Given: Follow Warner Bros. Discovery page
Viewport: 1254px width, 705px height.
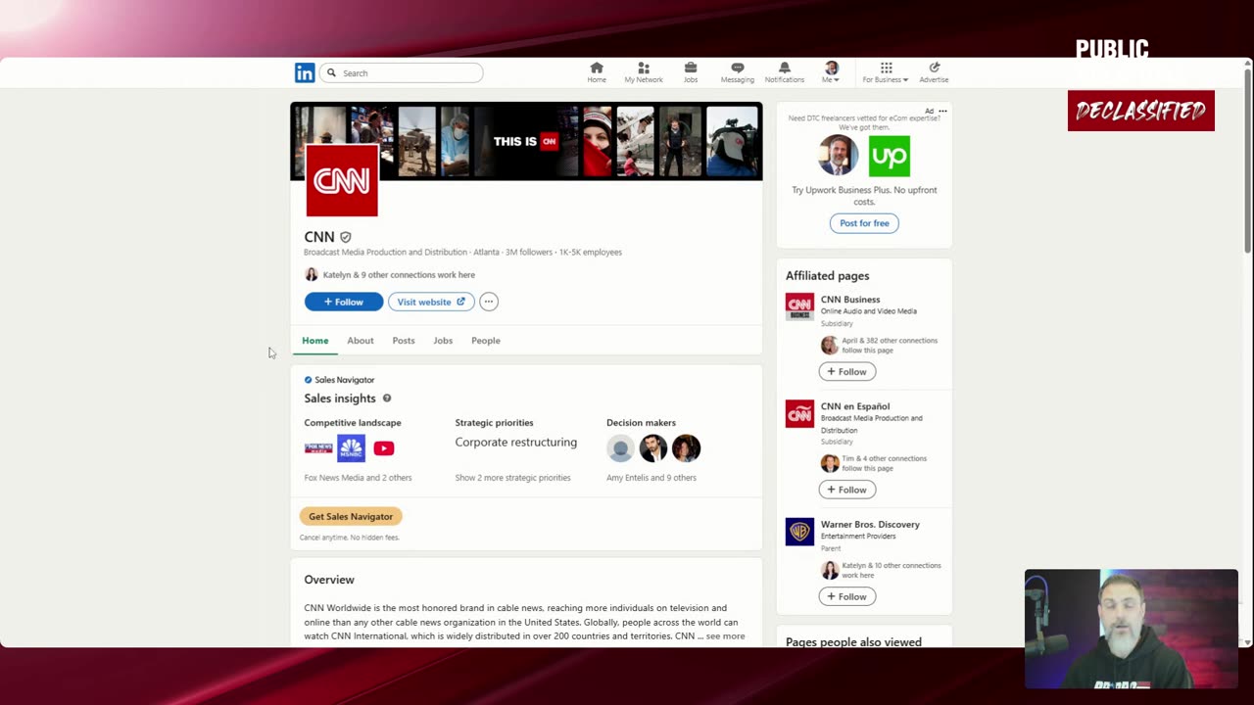Looking at the screenshot, I should point(847,596).
